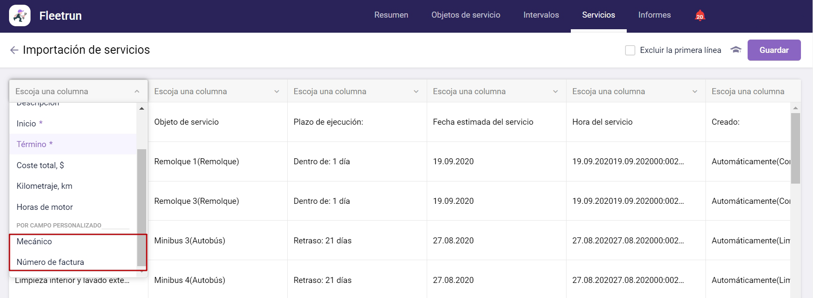Click cell Fecha estimada del servicio
Viewport: 813px width, 298px height.
(x=496, y=122)
